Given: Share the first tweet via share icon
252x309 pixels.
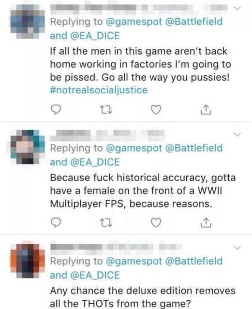Looking at the screenshot, I should [206, 110].
